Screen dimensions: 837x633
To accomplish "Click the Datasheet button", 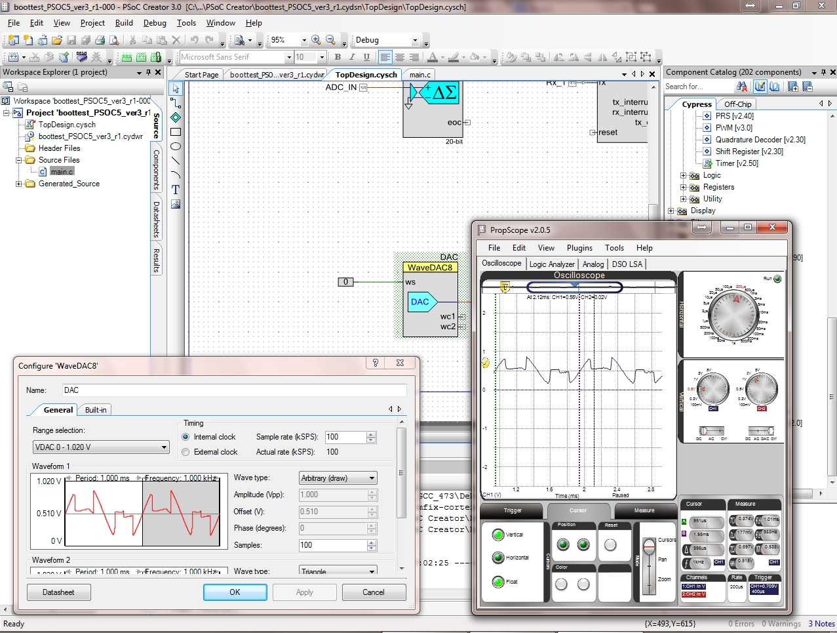I will (x=58, y=592).
